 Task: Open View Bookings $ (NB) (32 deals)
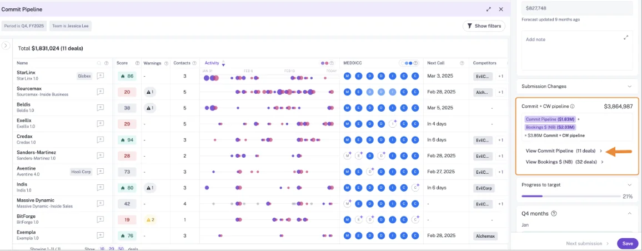(565, 162)
